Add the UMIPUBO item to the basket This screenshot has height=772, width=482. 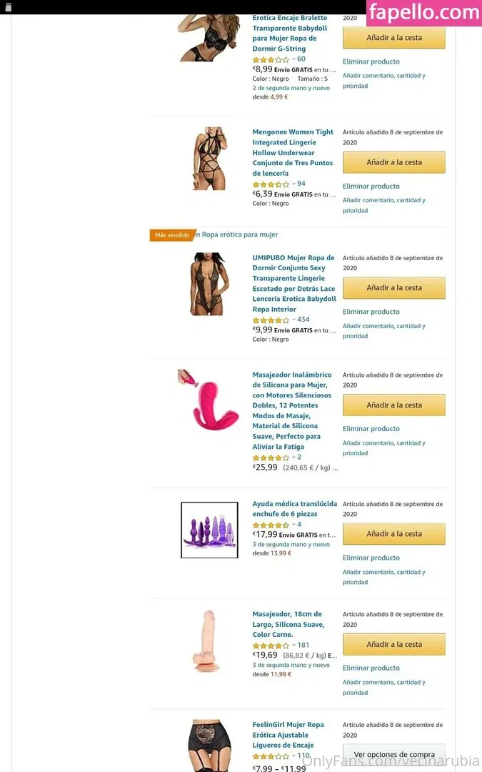394,288
